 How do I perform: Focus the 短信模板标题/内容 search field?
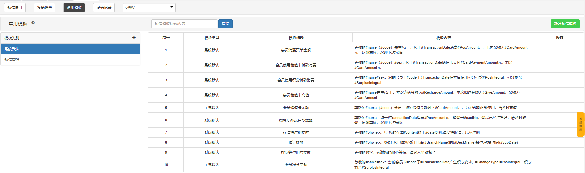coord(184,24)
